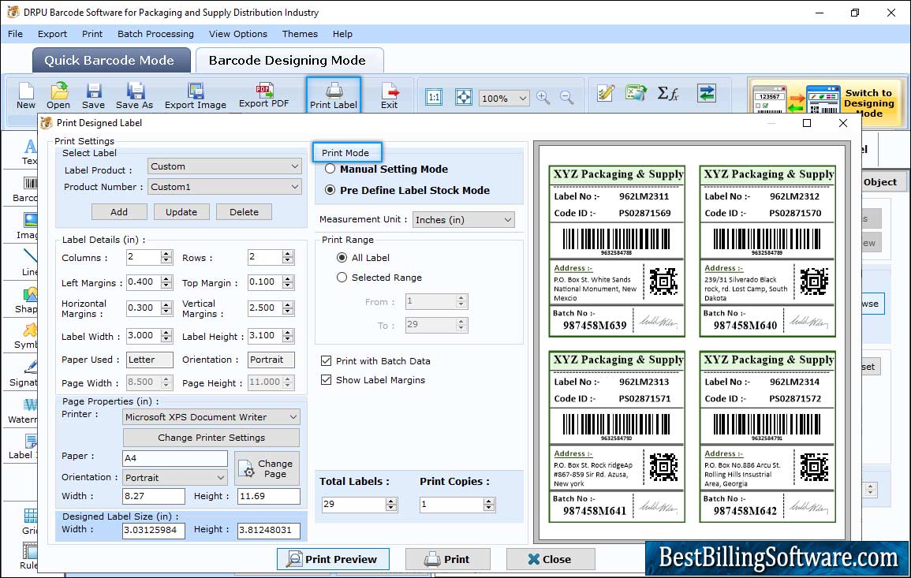911x578 pixels.
Task: Open the Measurement Unit dropdown
Action: [x=463, y=219]
